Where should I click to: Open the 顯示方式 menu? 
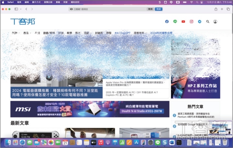(x=36, y=2)
